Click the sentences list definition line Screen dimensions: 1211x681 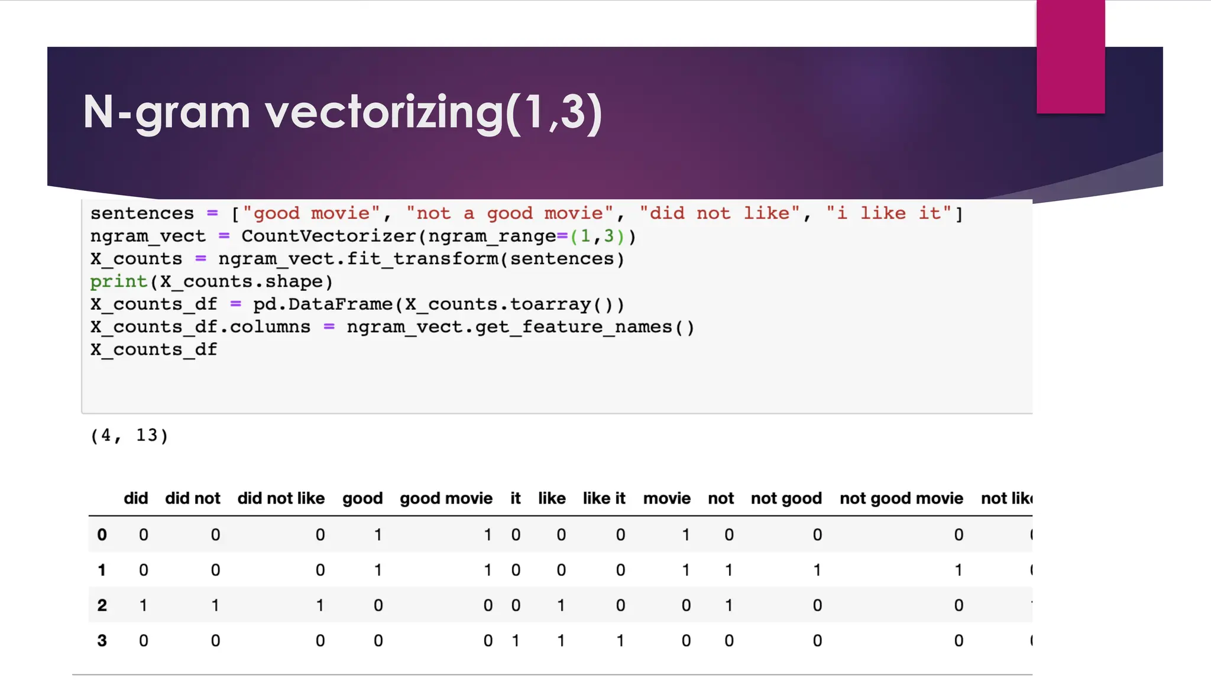[526, 213]
